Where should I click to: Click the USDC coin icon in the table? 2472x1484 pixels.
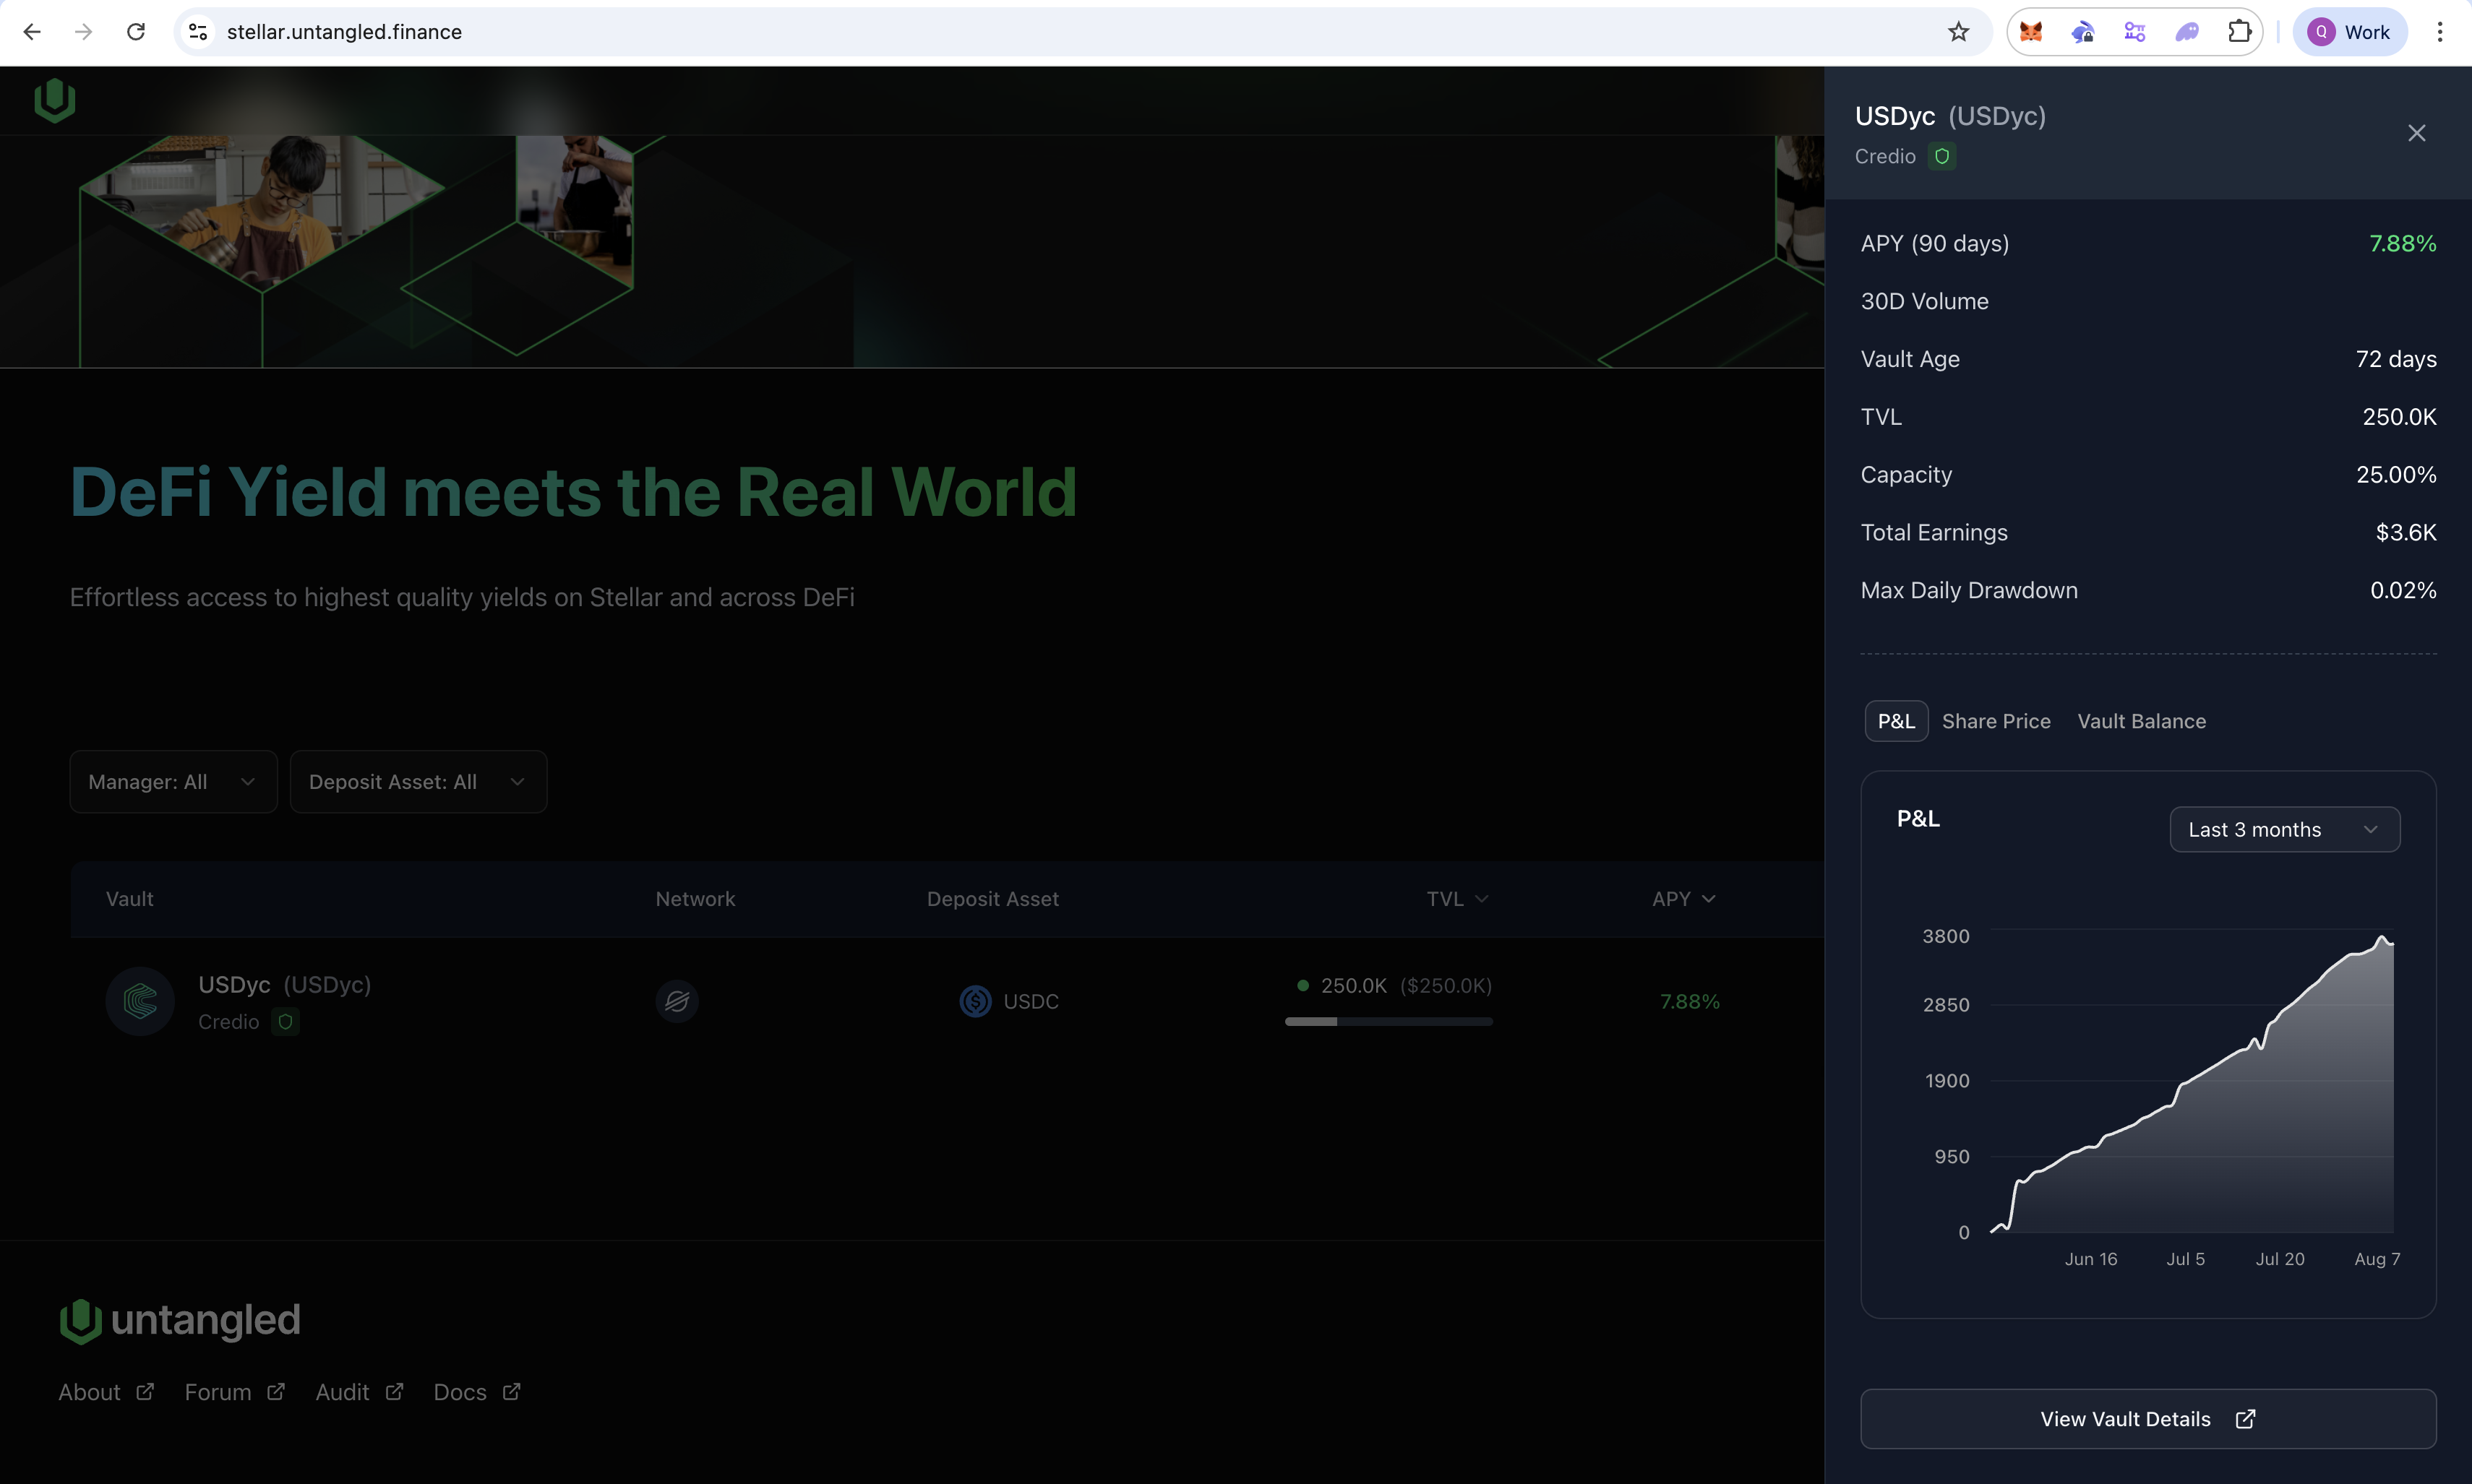click(975, 1001)
